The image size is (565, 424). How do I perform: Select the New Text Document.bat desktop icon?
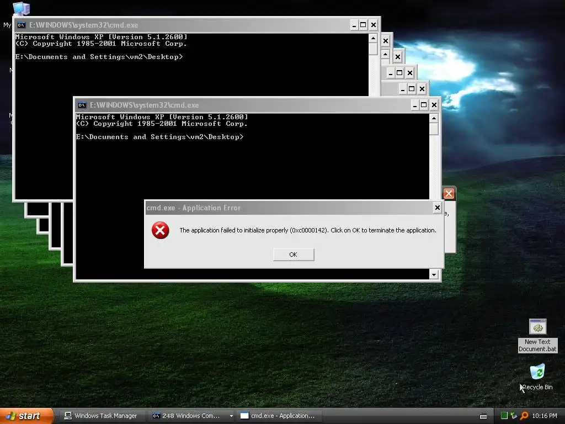tap(537, 336)
